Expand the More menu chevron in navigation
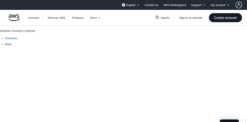The height and width of the screenshot is (122, 247). [99, 18]
